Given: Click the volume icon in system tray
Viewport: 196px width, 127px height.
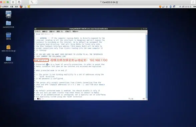Looking at the screenshot, I should [167, 7].
